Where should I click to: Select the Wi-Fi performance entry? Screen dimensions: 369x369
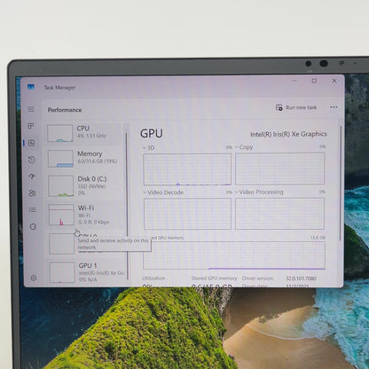point(85,215)
